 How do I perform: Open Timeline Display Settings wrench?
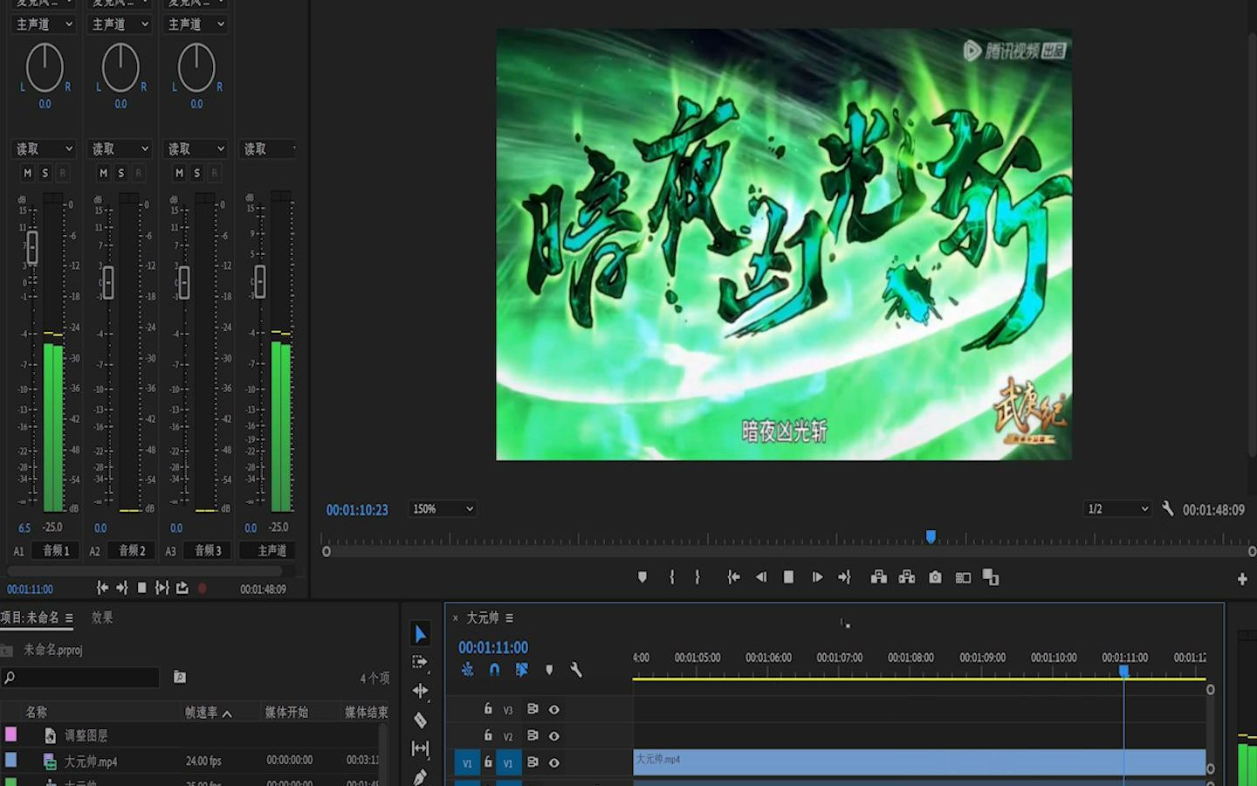point(576,670)
